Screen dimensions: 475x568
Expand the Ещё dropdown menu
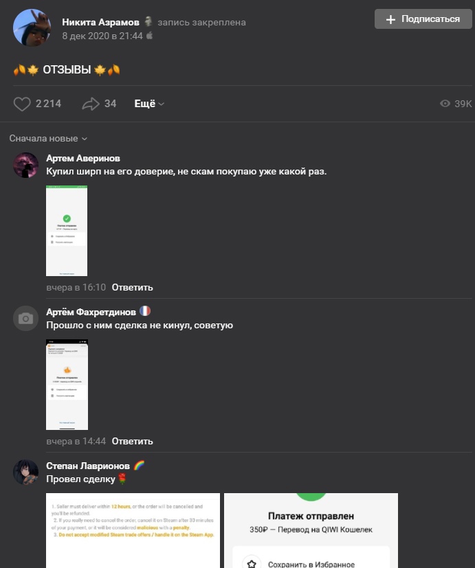(149, 104)
